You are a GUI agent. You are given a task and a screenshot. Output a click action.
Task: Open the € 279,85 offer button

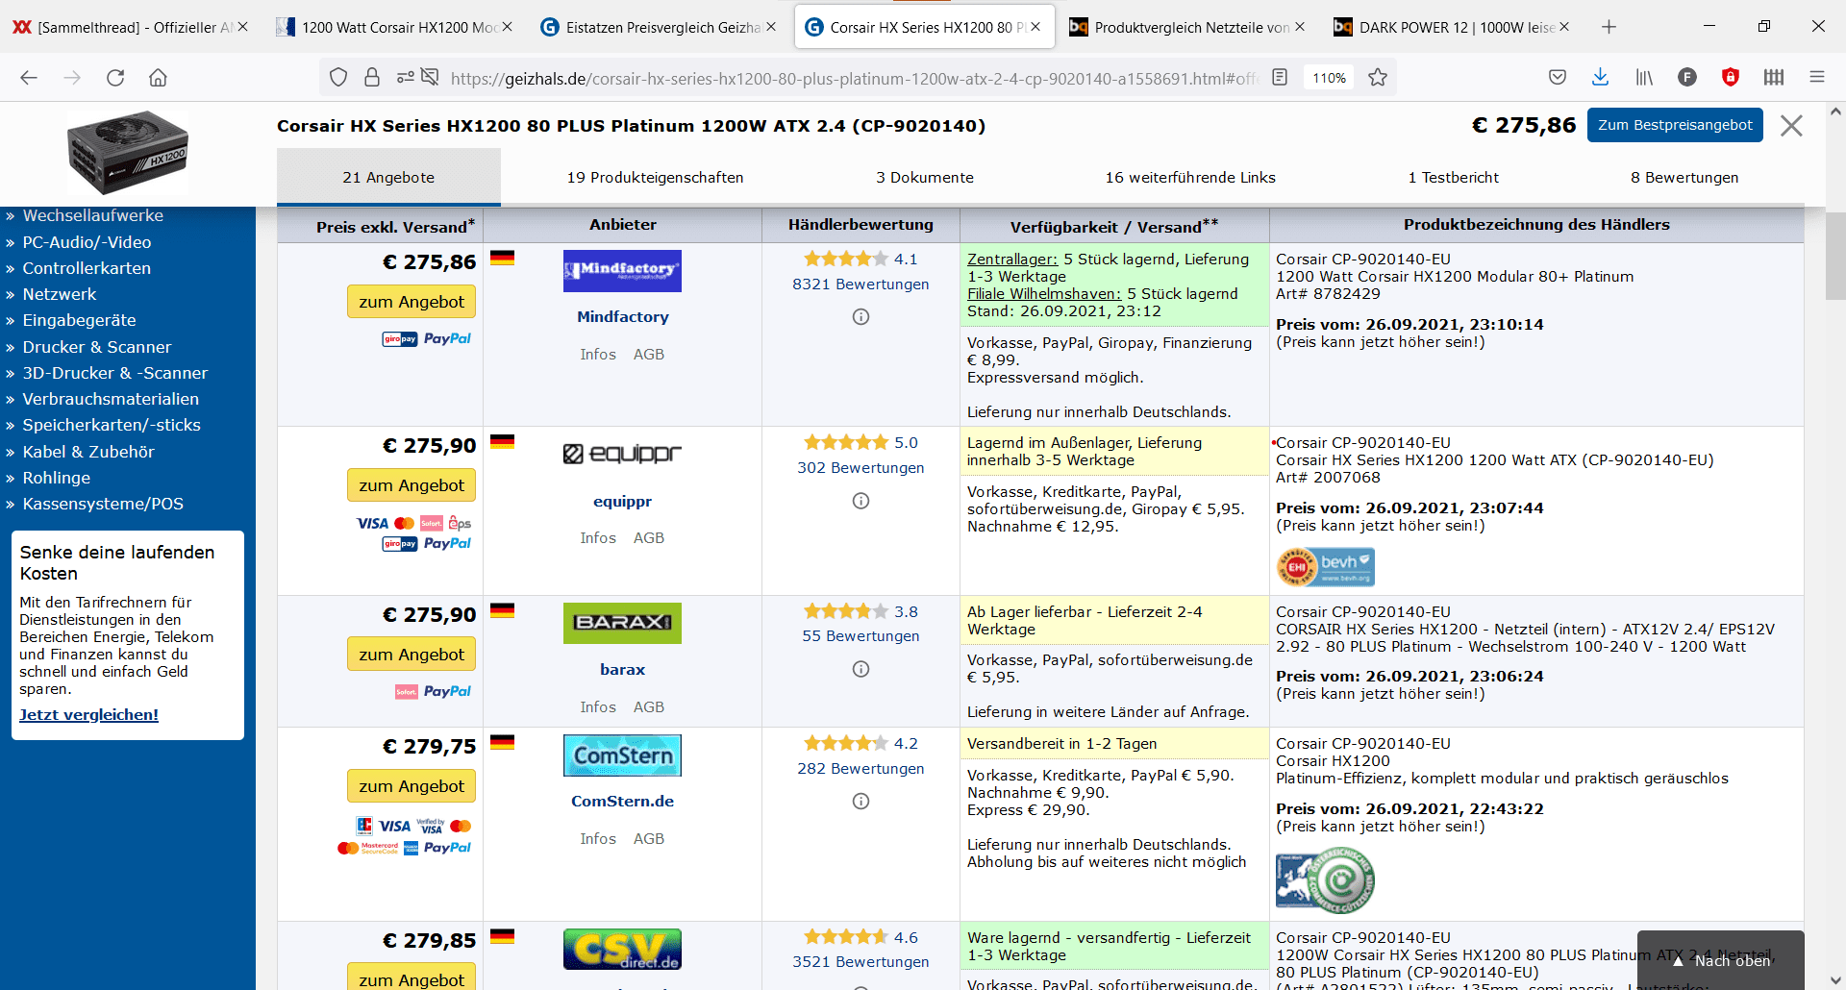(x=412, y=977)
